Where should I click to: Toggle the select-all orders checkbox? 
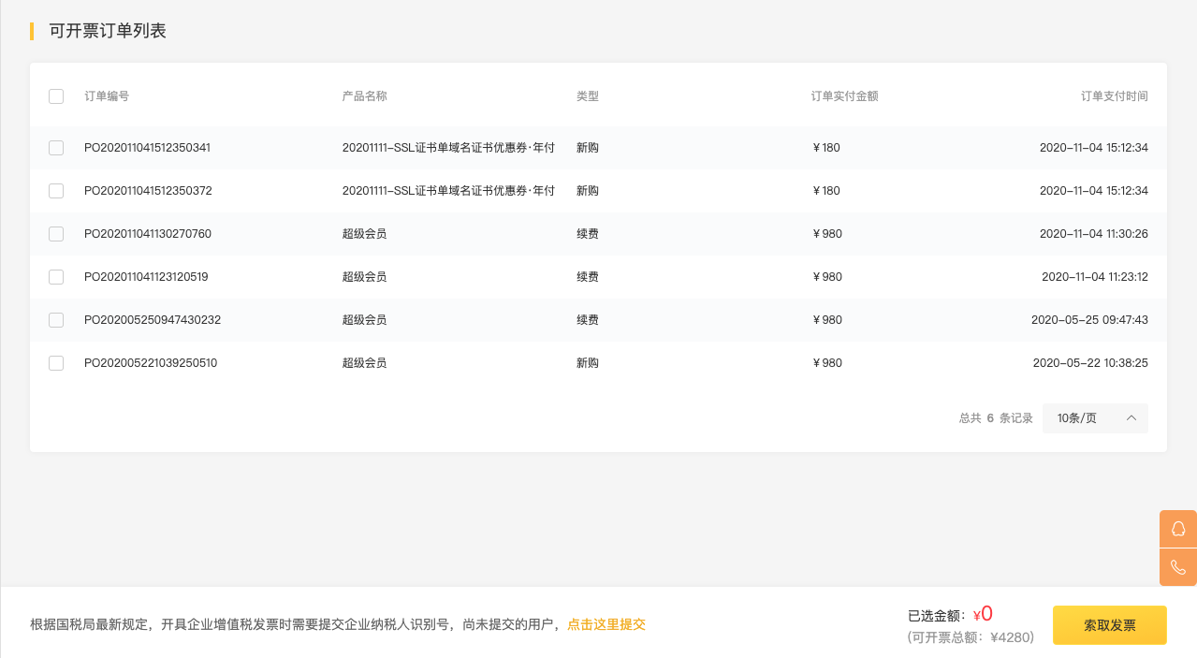pyautogui.click(x=56, y=96)
